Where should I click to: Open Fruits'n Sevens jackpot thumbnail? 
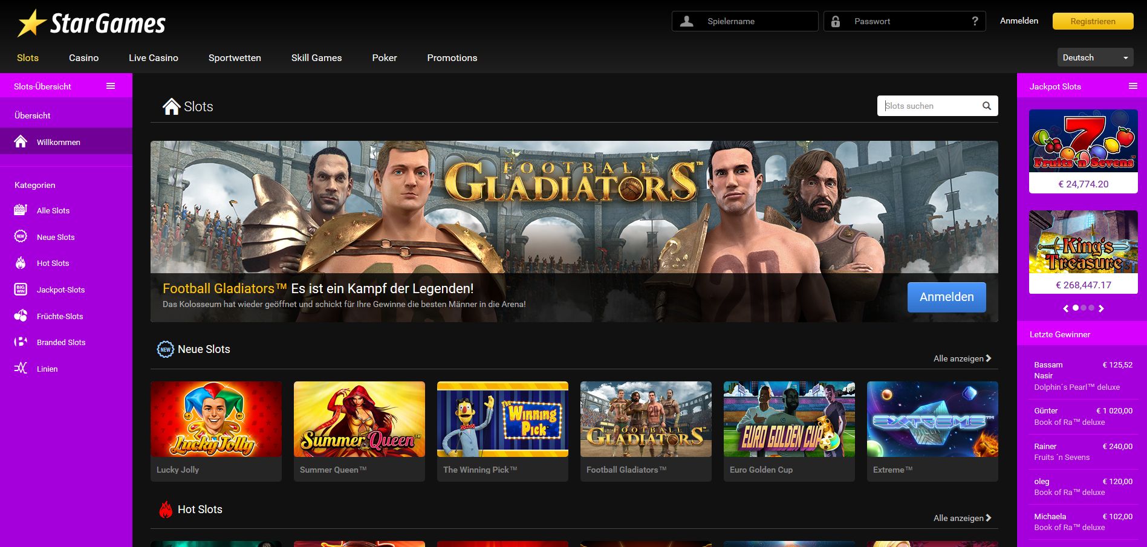point(1084,141)
